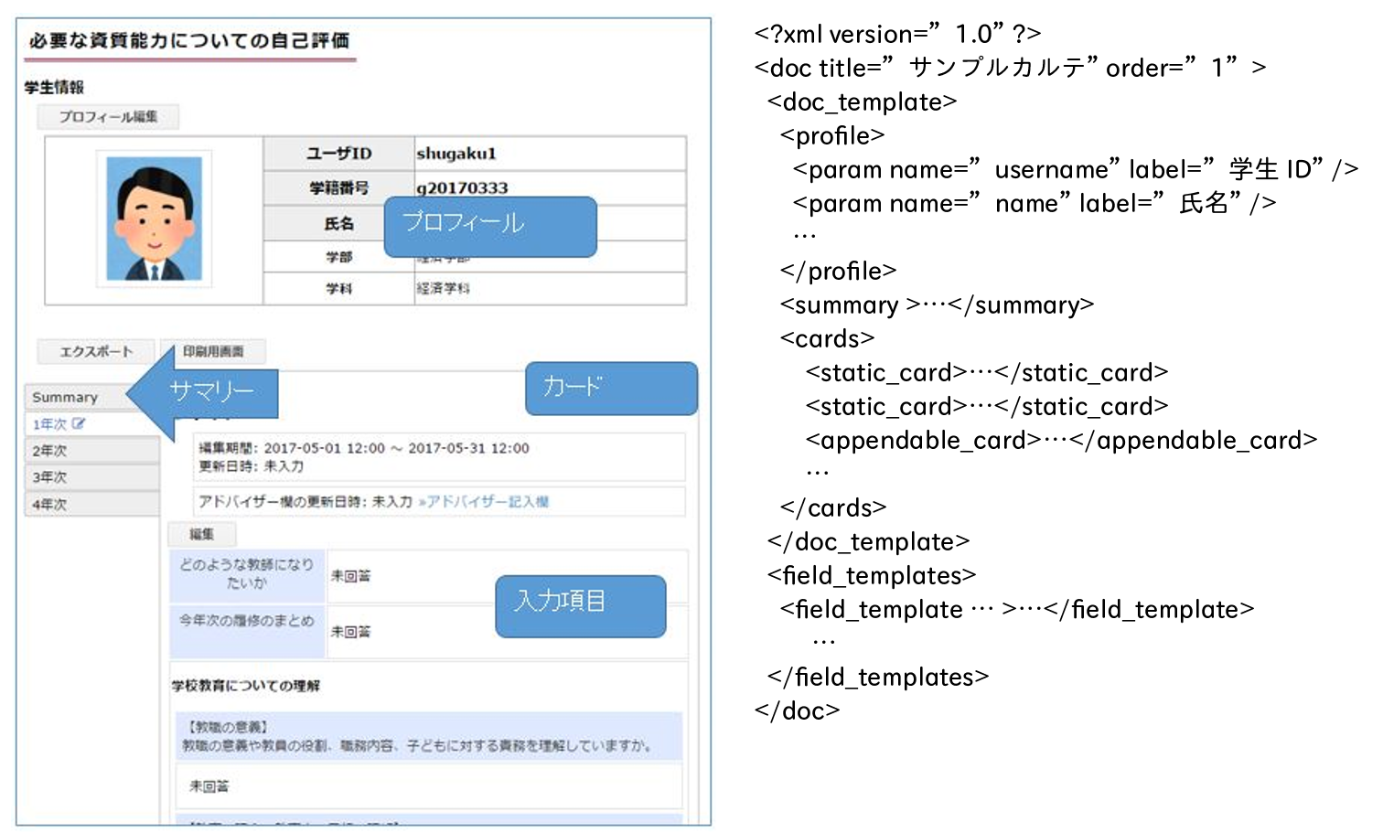Click the 【教職の意義】 question block
Screen dimensions: 1383x833
429,736
